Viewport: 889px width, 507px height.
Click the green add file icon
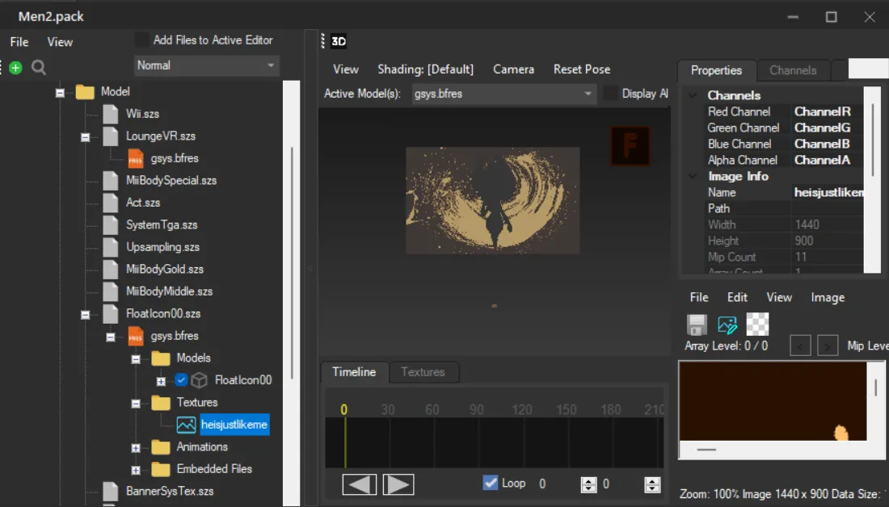pyautogui.click(x=15, y=68)
